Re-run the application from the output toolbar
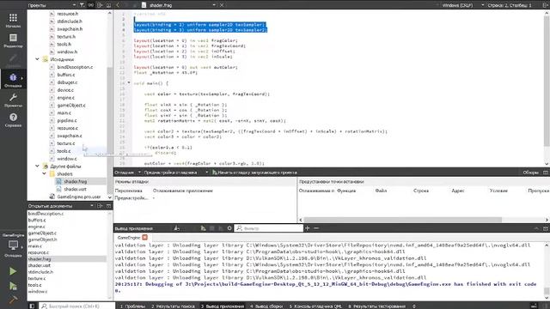 click(203, 228)
